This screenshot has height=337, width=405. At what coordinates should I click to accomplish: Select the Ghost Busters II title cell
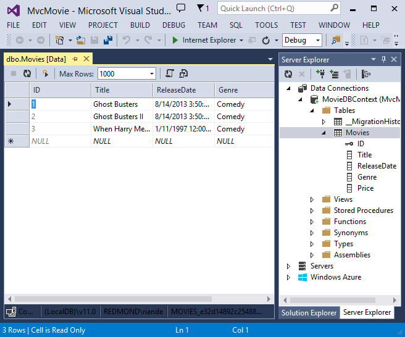[122, 117]
